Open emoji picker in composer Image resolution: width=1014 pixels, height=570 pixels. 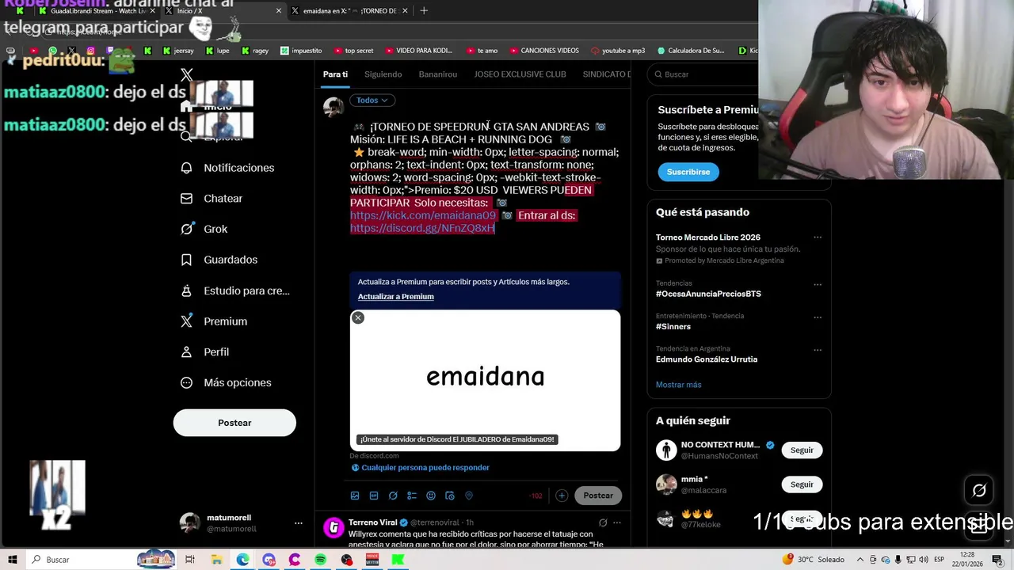coord(431,496)
